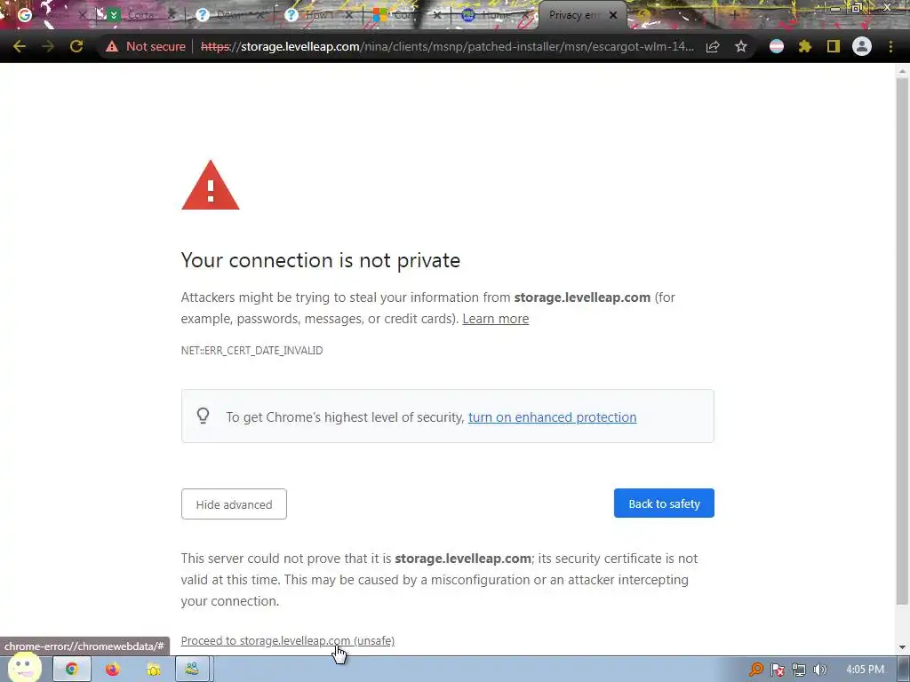Image resolution: width=910 pixels, height=682 pixels.
Task: Open the Chrome profile avatar menu
Action: point(862,46)
